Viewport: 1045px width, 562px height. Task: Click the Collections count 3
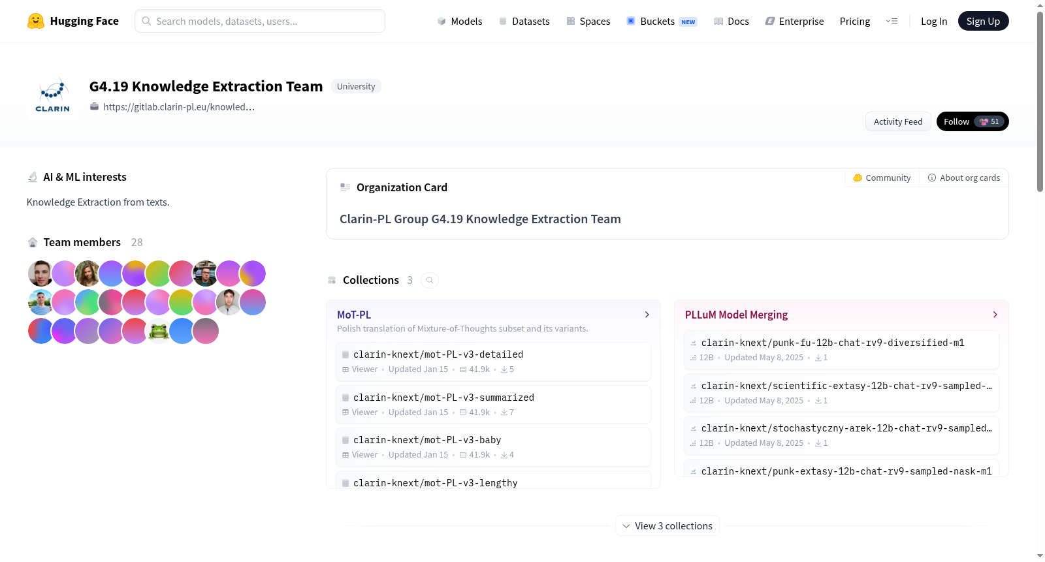point(410,280)
